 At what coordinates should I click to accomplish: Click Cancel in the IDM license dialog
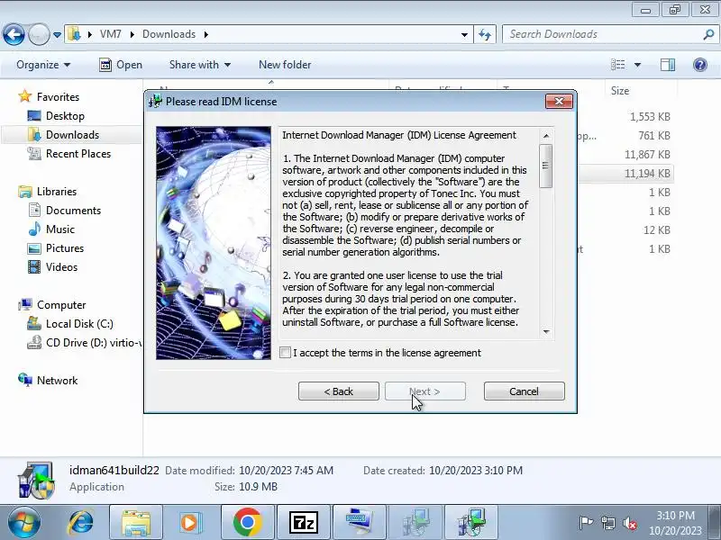524,391
